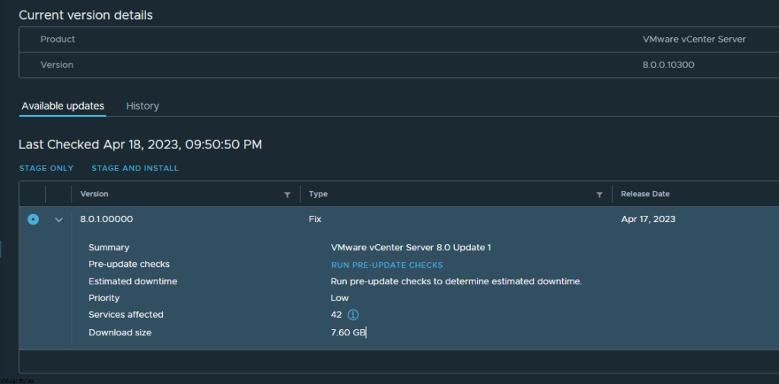779x384 pixels.
Task: Click the Fix type cell
Action: [315, 219]
